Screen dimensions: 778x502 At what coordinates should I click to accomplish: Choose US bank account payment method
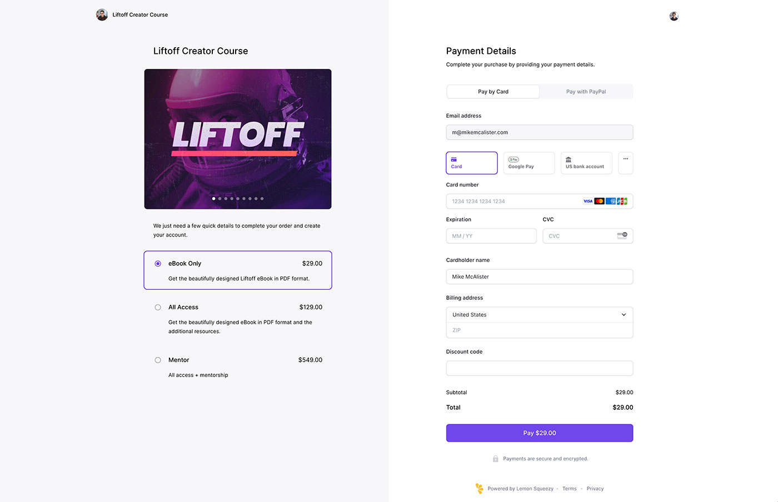point(586,163)
